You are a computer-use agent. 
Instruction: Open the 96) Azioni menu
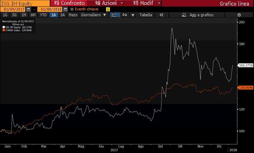coord(106,3)
